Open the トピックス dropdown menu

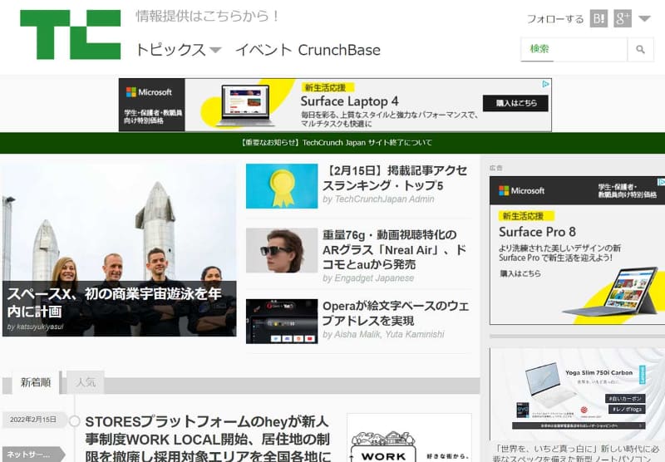(178, 50)
